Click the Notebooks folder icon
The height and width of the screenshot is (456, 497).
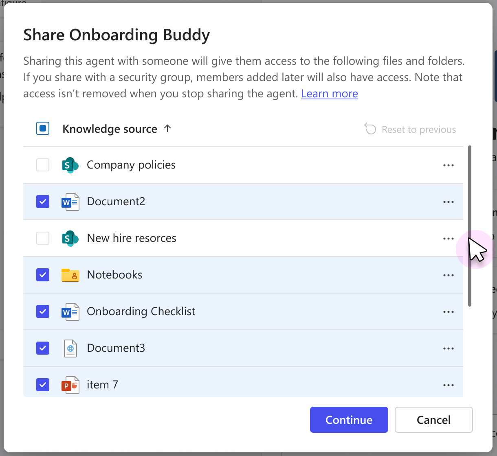pyautogui.click(x=70, y=275)
